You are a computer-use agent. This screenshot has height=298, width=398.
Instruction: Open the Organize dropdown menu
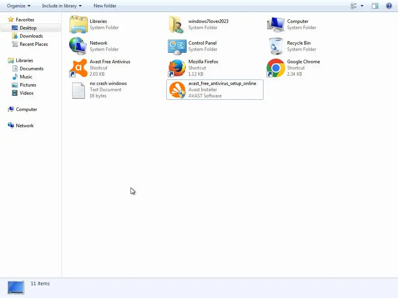click(19, 5)
